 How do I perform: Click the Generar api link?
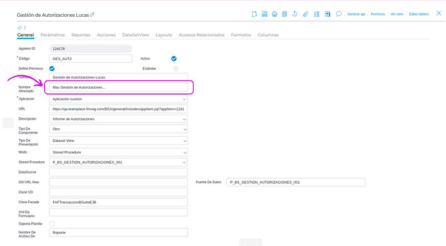click(356, 14)
